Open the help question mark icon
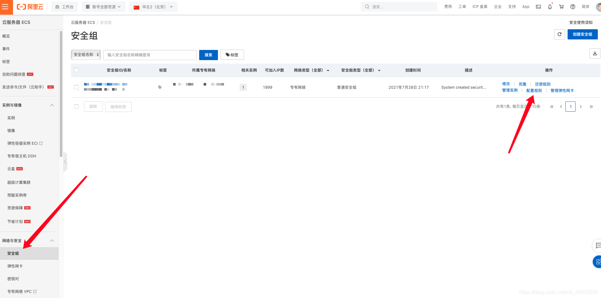The image size is (601, 298). 573,6
